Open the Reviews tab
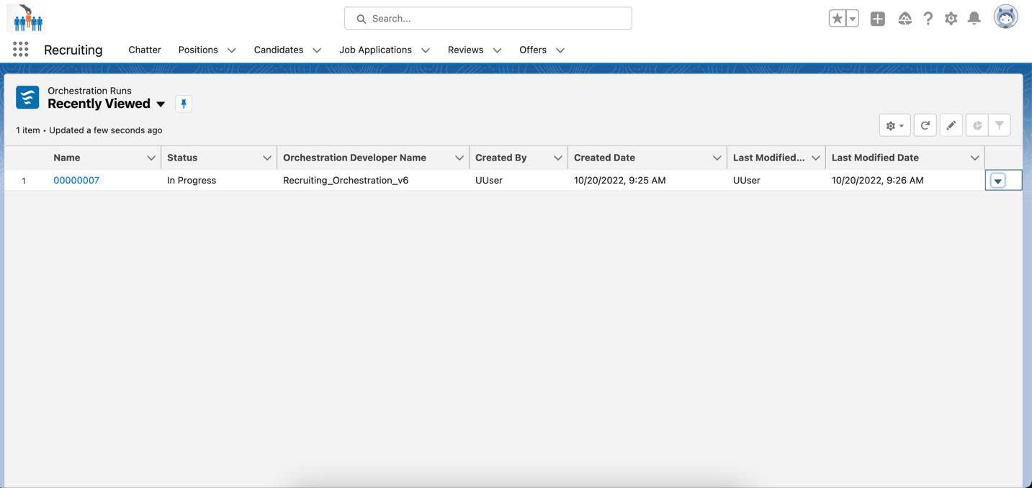This screenshot has width=1032, height=488. (466, 50)
